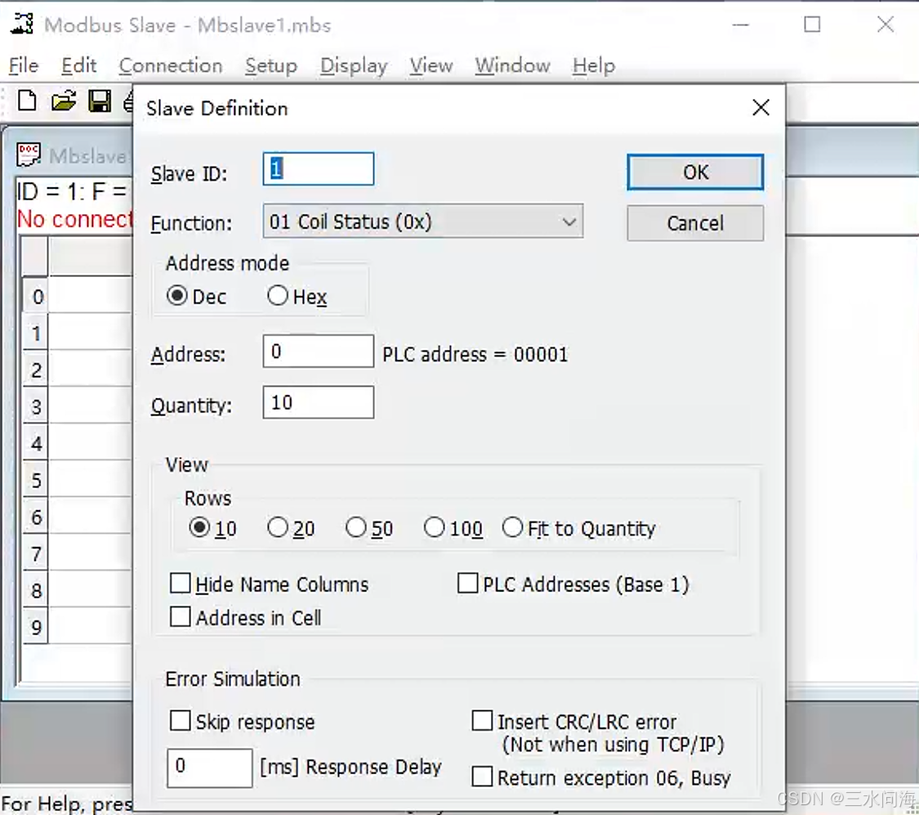
Task: Check Insert CRC/LRC error
Action: click(483, 720)
